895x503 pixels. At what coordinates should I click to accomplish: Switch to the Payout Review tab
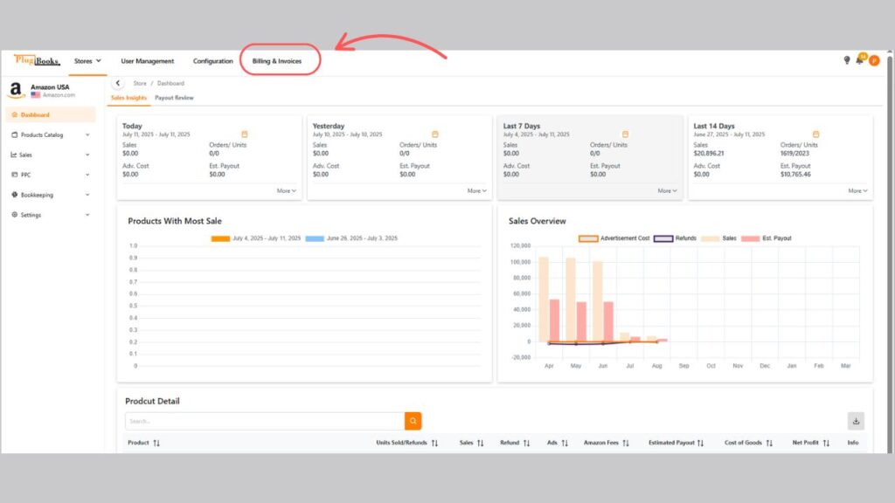tap(174, 98)
